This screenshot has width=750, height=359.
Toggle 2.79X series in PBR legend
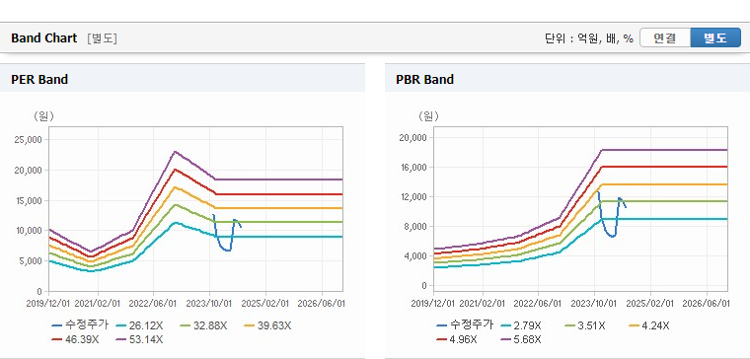coord(521,325)
